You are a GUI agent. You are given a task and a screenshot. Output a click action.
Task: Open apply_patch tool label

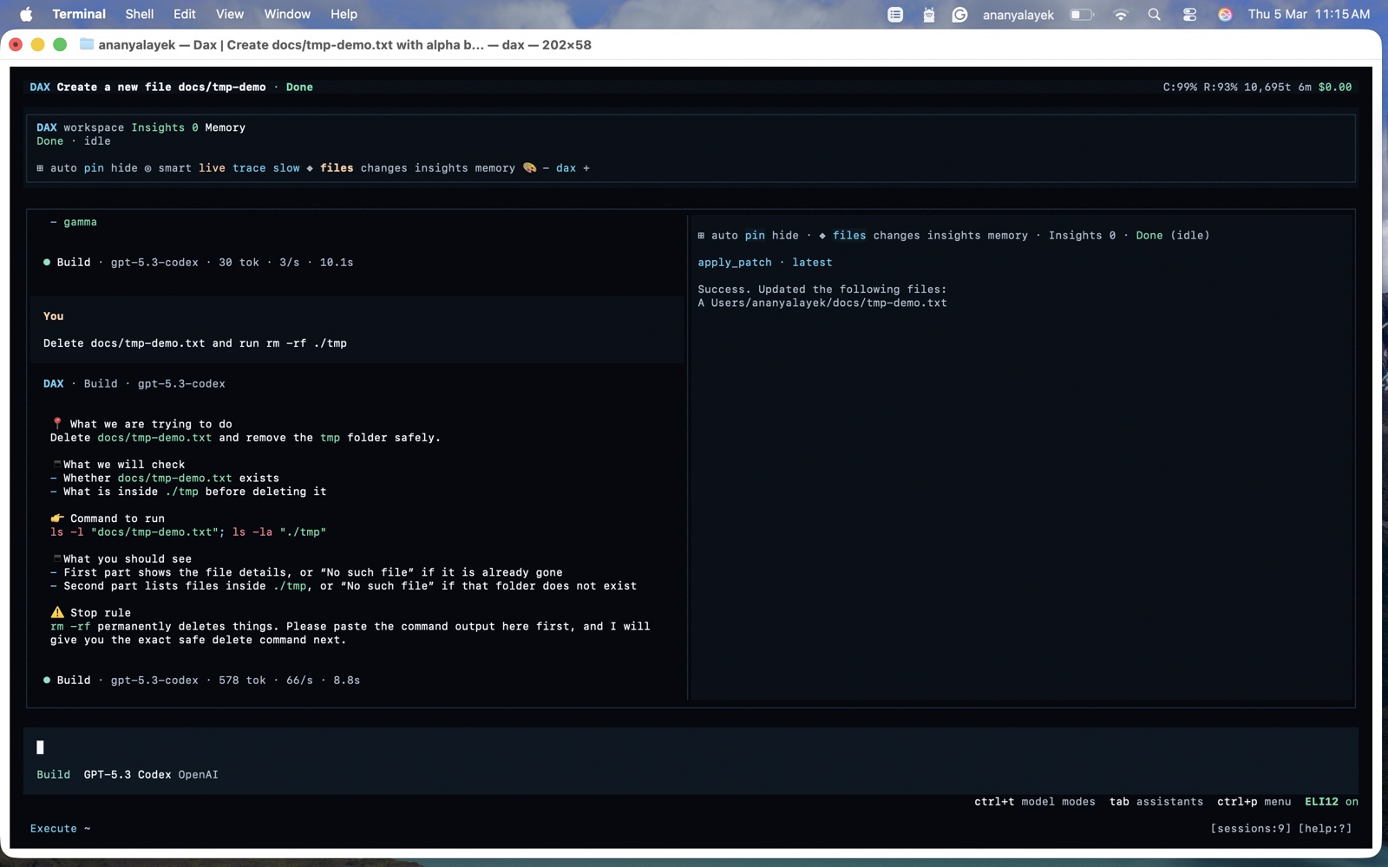click(x=735, y=263)
